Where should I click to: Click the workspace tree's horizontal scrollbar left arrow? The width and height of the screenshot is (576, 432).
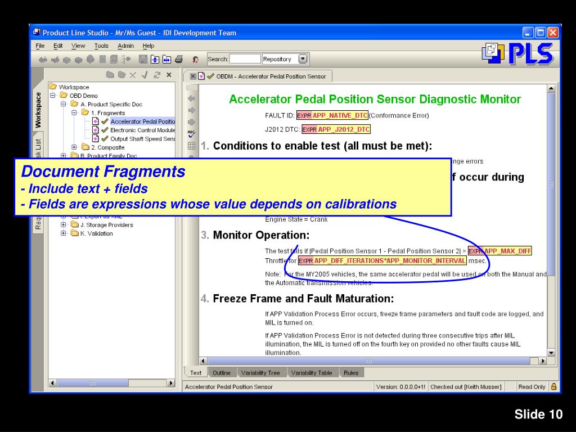pos(53,383)
